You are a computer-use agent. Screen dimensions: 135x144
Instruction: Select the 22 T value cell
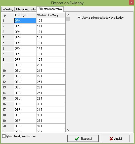(51, 76)
